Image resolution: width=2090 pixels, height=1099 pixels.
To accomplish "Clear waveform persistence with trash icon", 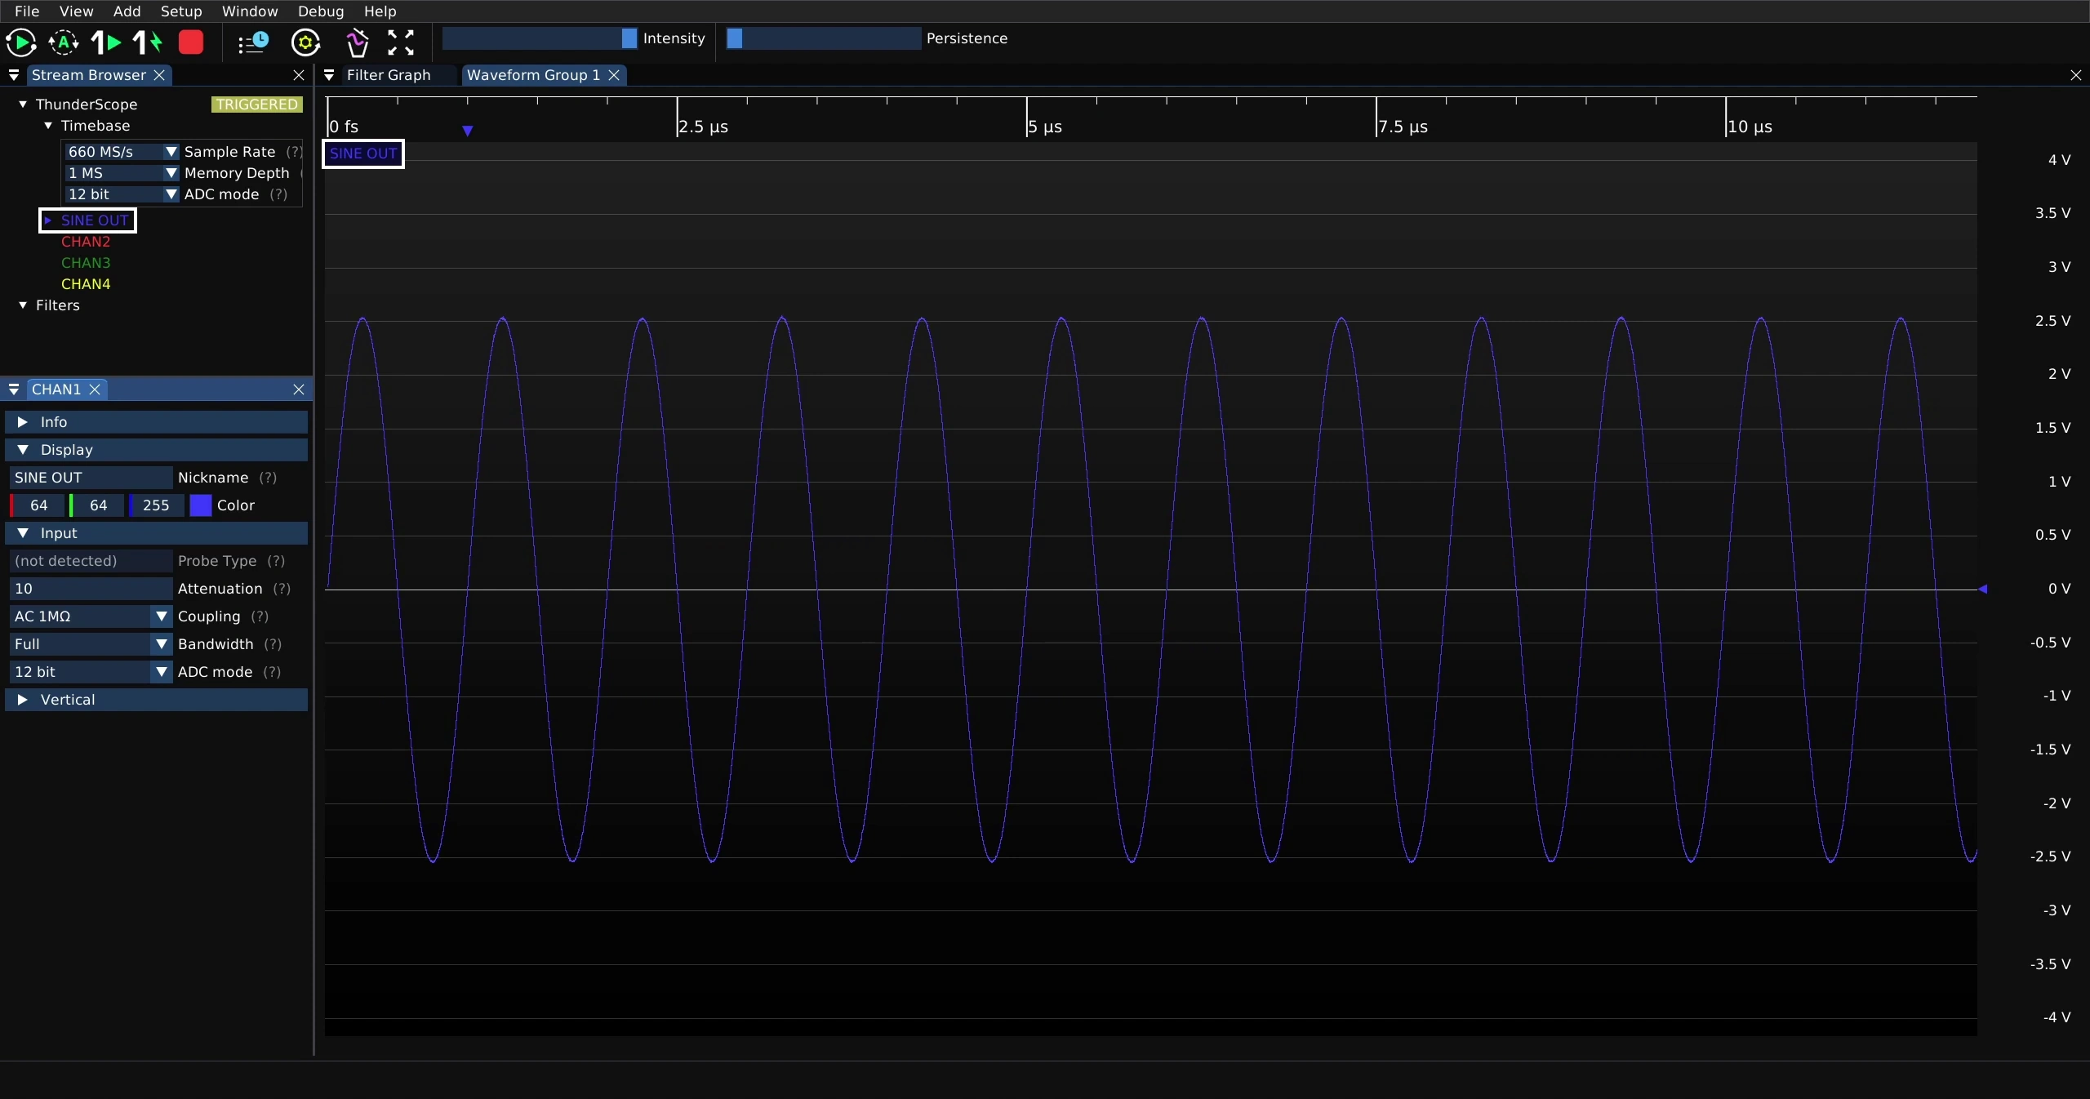I will pos(357,42).
